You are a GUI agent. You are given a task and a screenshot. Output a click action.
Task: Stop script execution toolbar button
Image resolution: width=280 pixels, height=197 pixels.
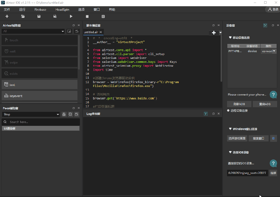[x=87, y=16]
